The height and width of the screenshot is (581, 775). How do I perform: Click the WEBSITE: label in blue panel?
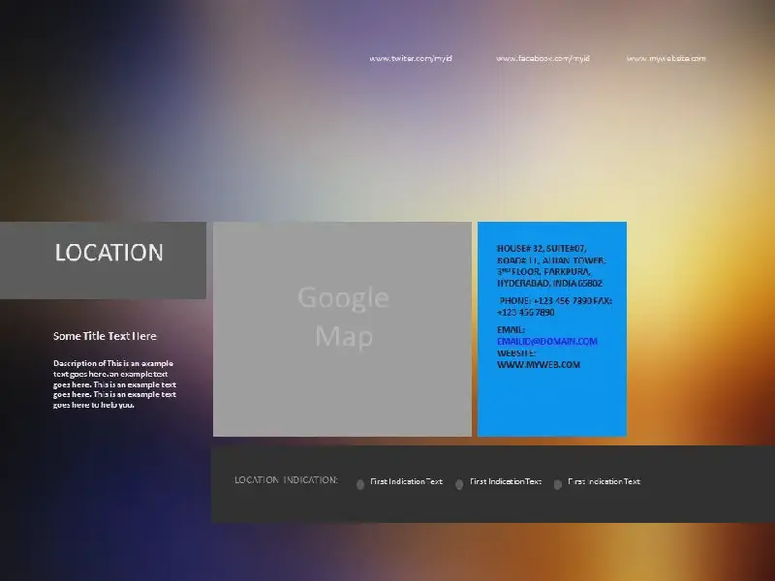tap(516, 353)
